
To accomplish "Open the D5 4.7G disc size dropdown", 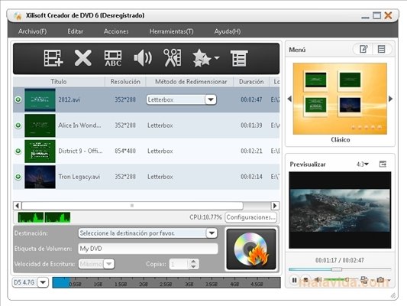I will coord(43,282).
